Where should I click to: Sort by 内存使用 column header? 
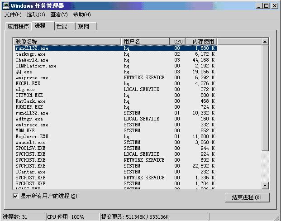point(201,42)
